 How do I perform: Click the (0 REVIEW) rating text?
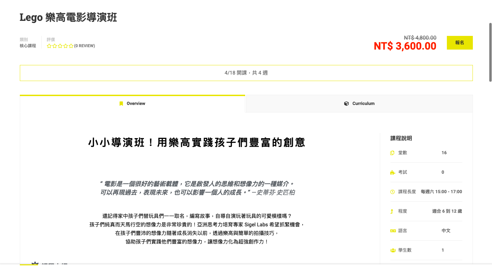[84, 46]
